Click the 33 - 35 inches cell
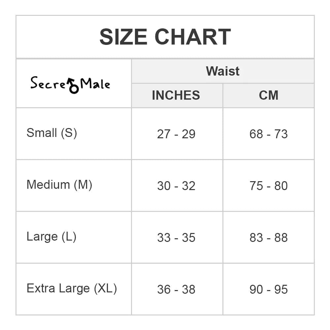This screenshot has height=330, width=330. click(x=176, y=238)
